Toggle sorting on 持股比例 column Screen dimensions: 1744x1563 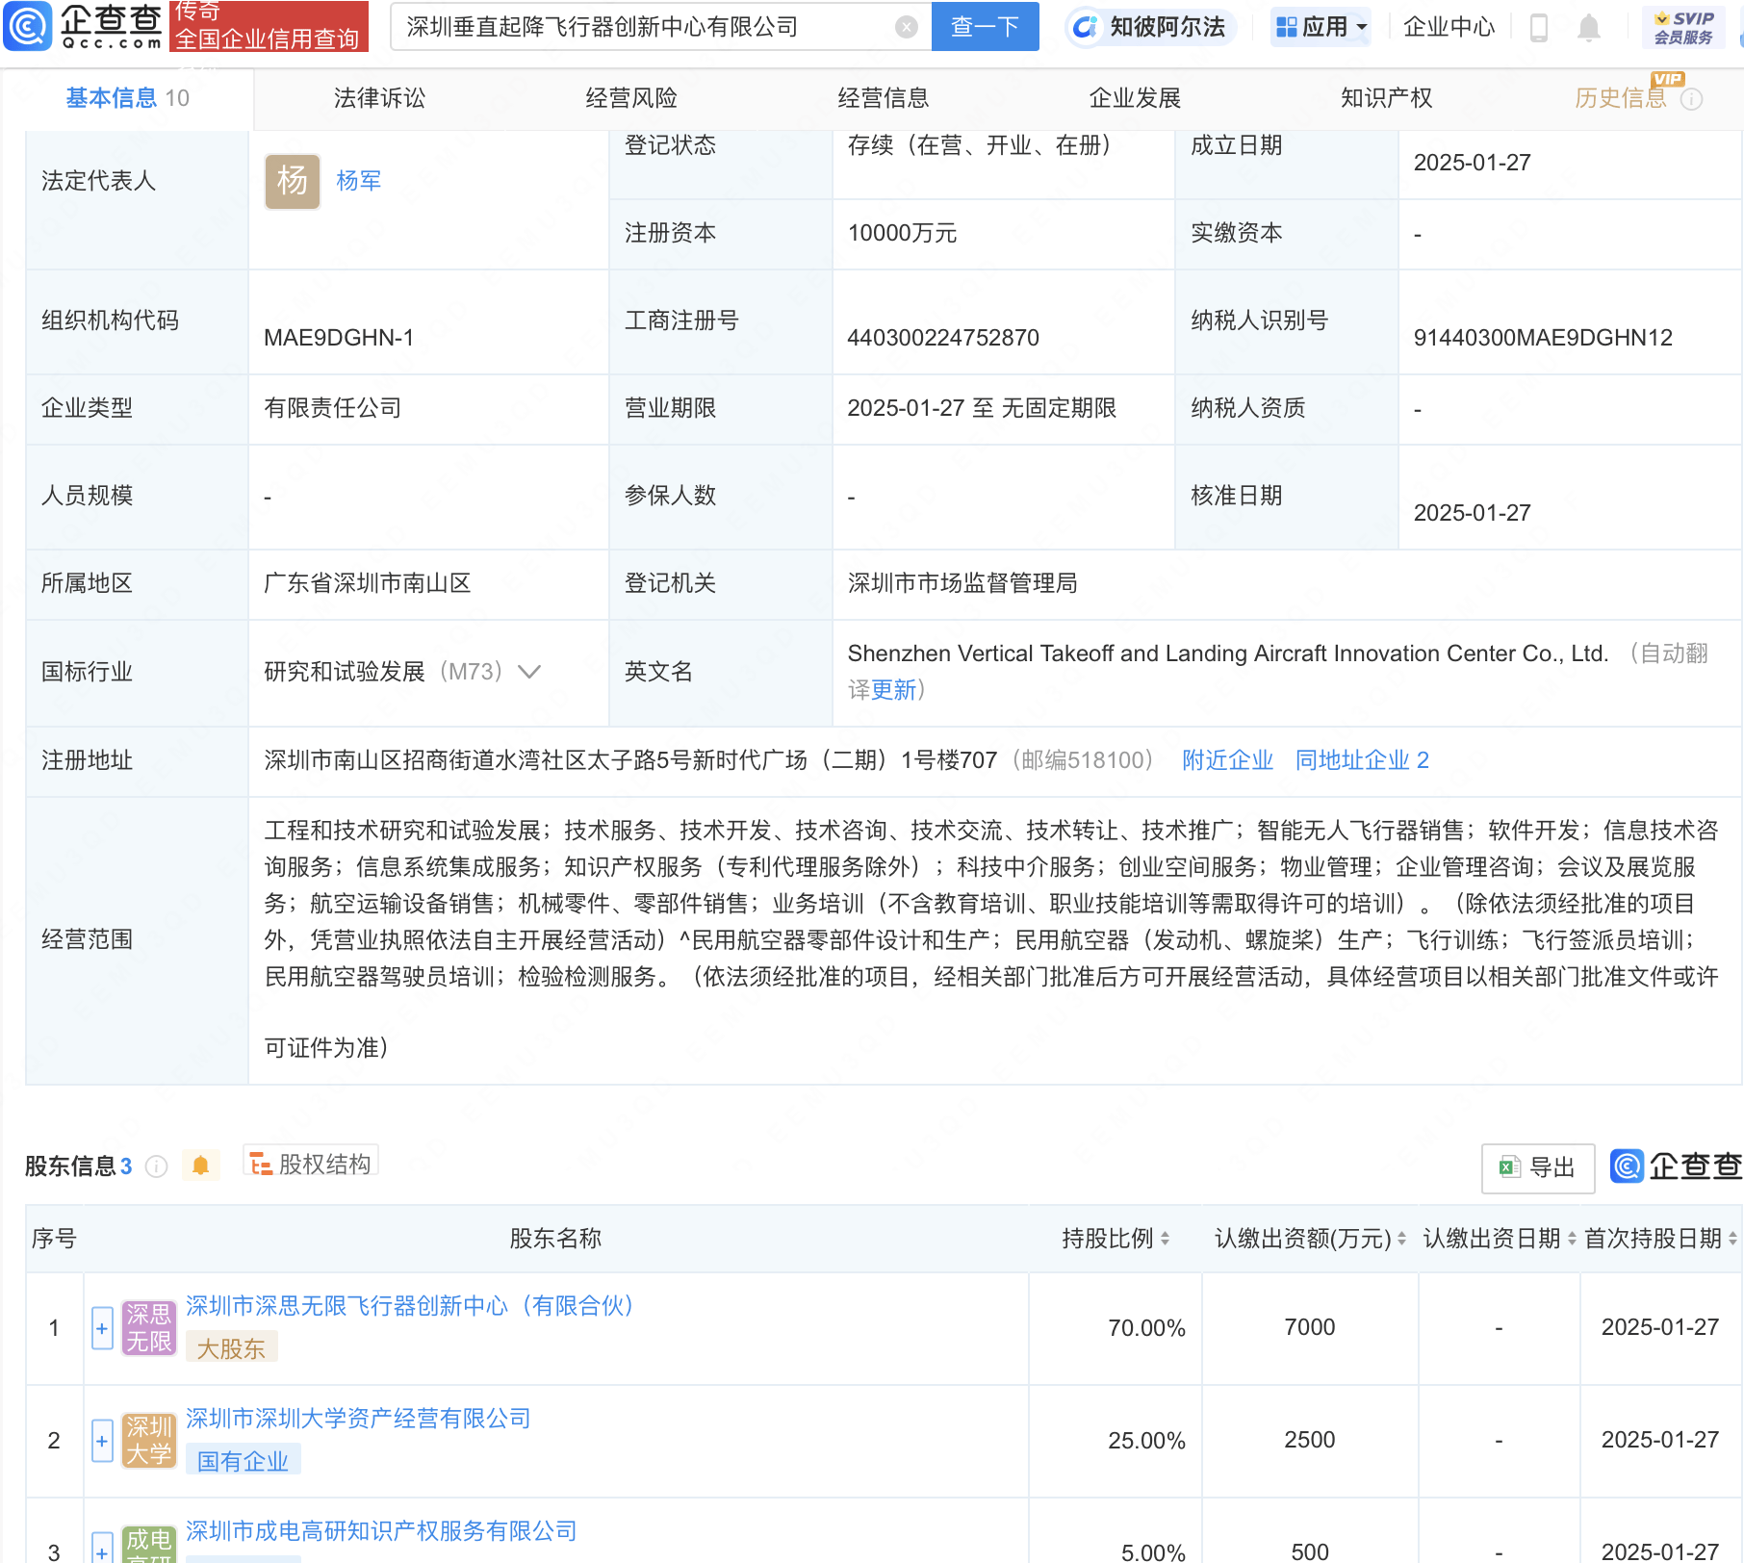[1167, 1239]
